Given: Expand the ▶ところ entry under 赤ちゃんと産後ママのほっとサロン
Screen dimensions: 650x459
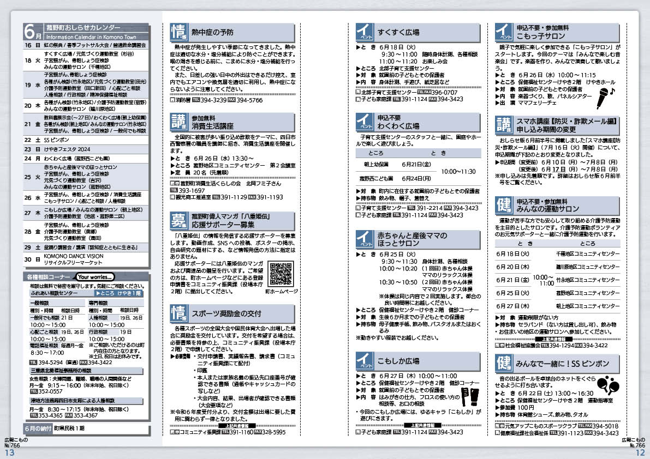Looking at the screenshot, I should [x=364, y=311].
